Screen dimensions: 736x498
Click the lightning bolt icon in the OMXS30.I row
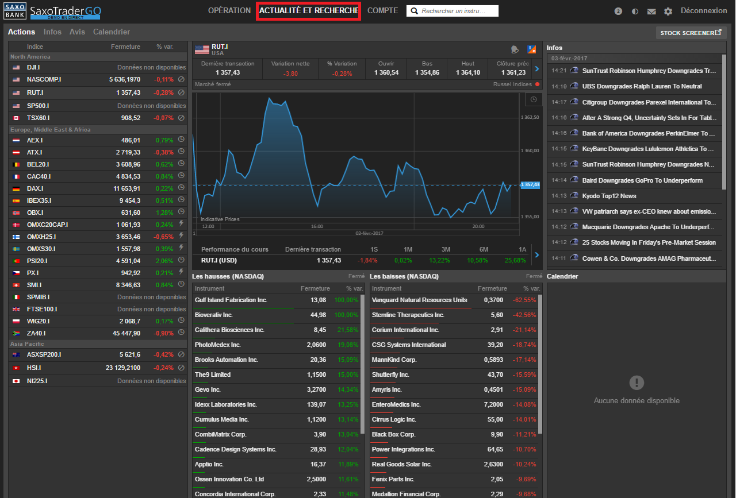(181, 248)
